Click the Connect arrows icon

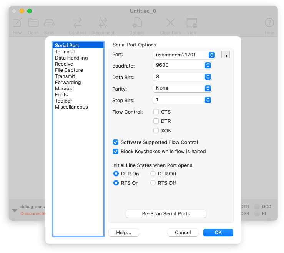tap(77, 23)
